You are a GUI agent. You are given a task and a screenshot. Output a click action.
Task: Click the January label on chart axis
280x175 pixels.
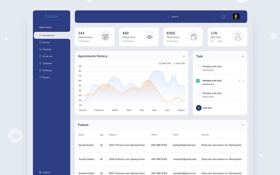point(83,110)
